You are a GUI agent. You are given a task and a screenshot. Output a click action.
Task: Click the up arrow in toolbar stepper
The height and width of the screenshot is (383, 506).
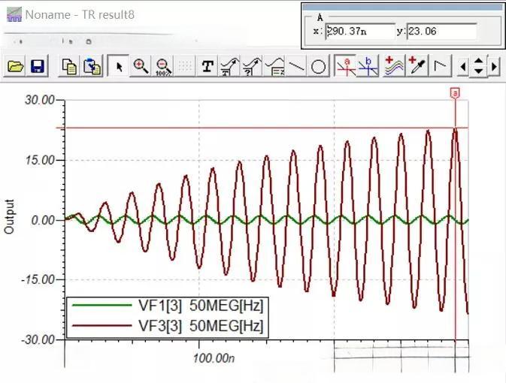[x=479, y=61]
